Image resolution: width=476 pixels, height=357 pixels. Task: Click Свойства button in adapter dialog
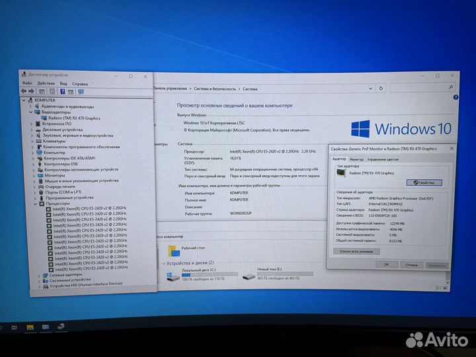424,182
